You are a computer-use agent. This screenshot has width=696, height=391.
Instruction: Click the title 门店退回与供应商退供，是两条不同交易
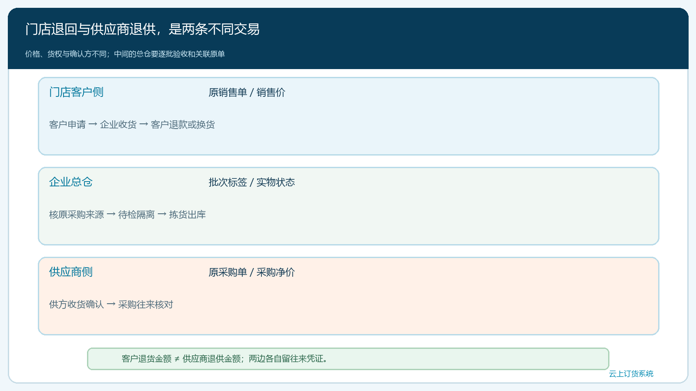pyautogui.click(x=142, y=29)
